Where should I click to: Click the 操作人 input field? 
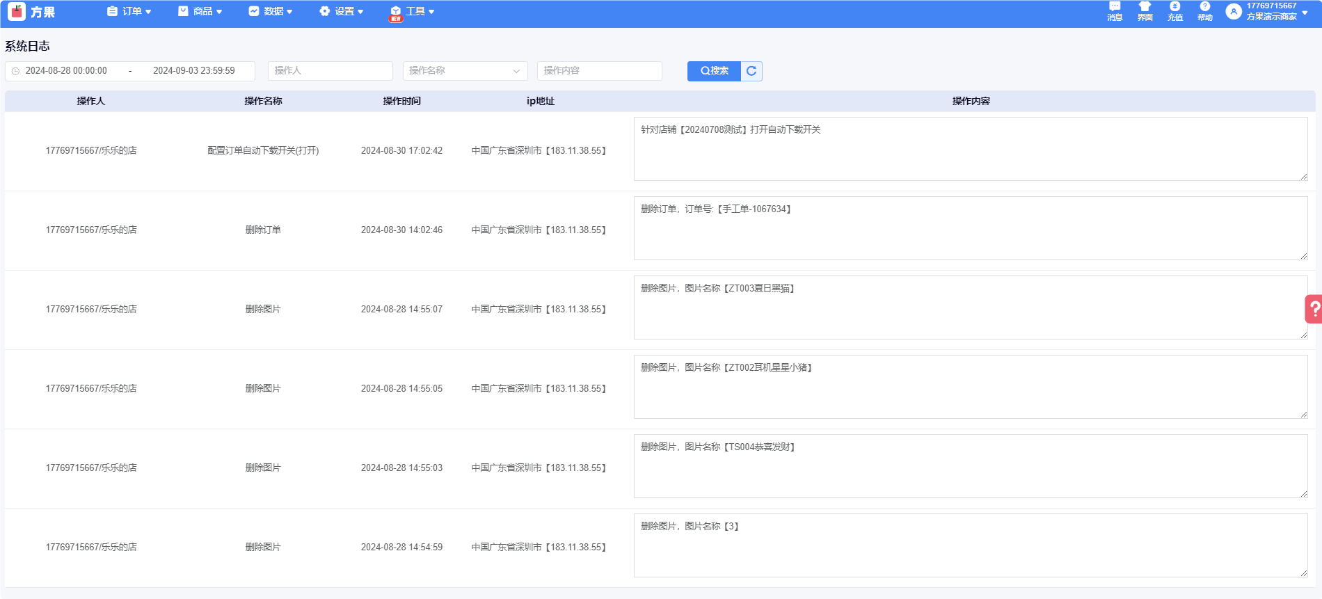330,71
